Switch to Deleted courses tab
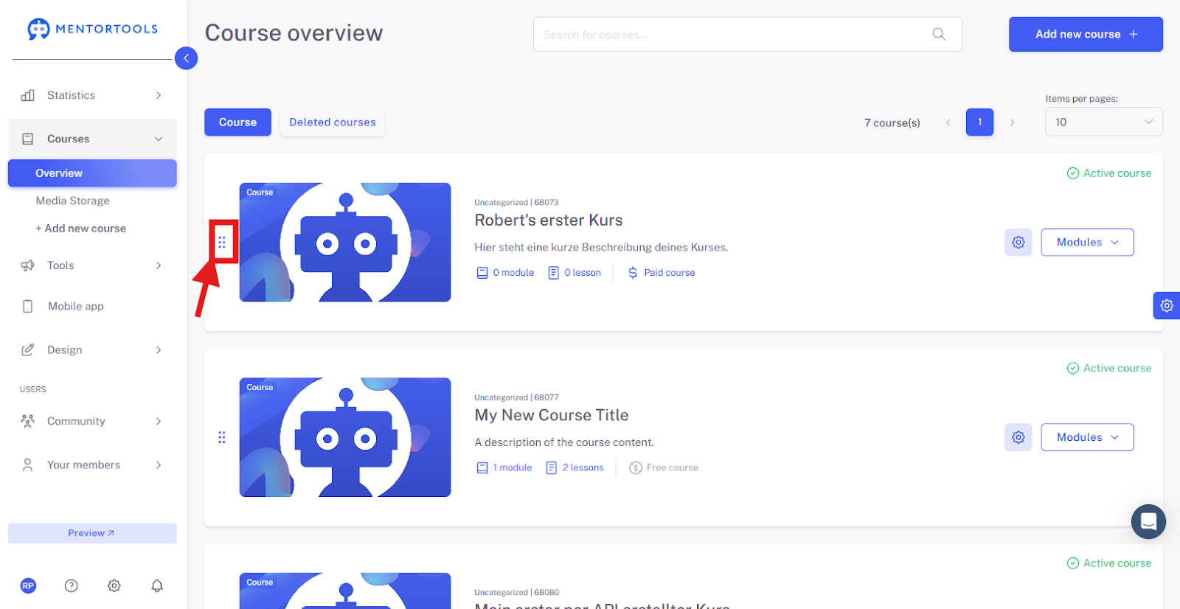1180x609 pixels. click(x=333, y=122)
